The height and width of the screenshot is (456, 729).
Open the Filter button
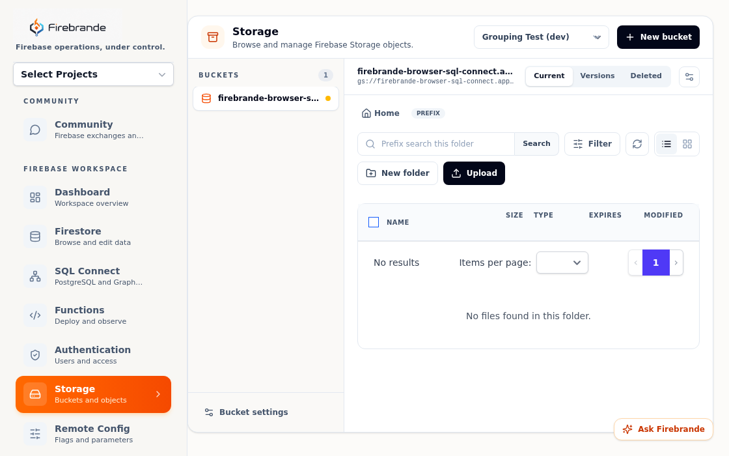[x=592, y=144]
